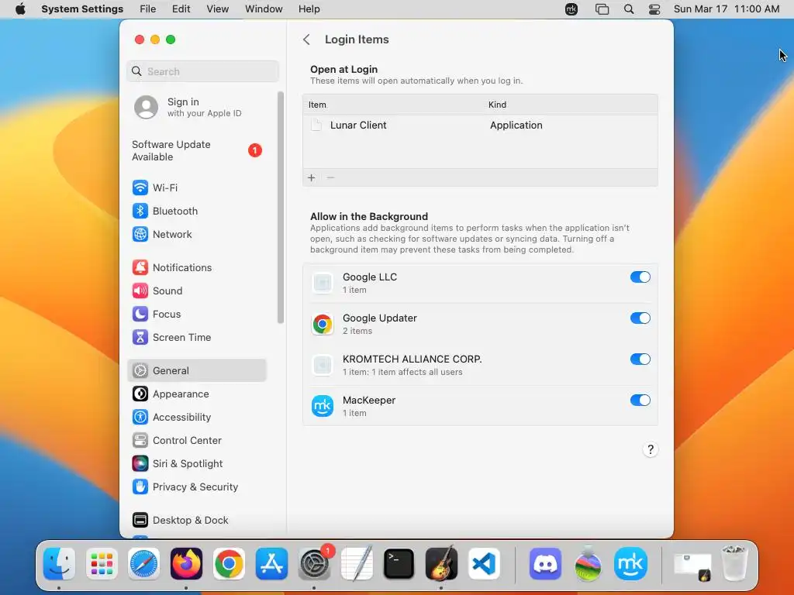
Task: Launch Firefox from the Dock
Action: point(186,563)
